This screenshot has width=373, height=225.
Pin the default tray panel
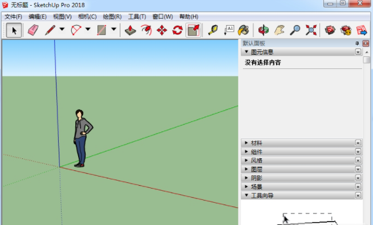click(357, 43)
